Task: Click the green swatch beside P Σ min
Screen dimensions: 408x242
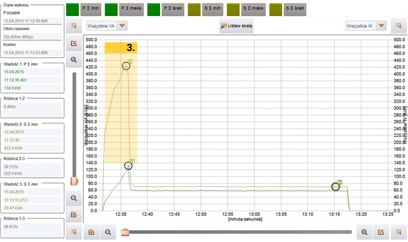Action: 73,9
